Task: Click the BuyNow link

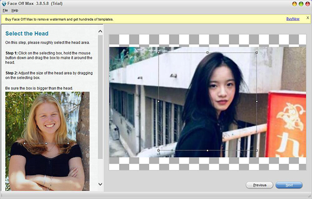Action: point(293,19)
